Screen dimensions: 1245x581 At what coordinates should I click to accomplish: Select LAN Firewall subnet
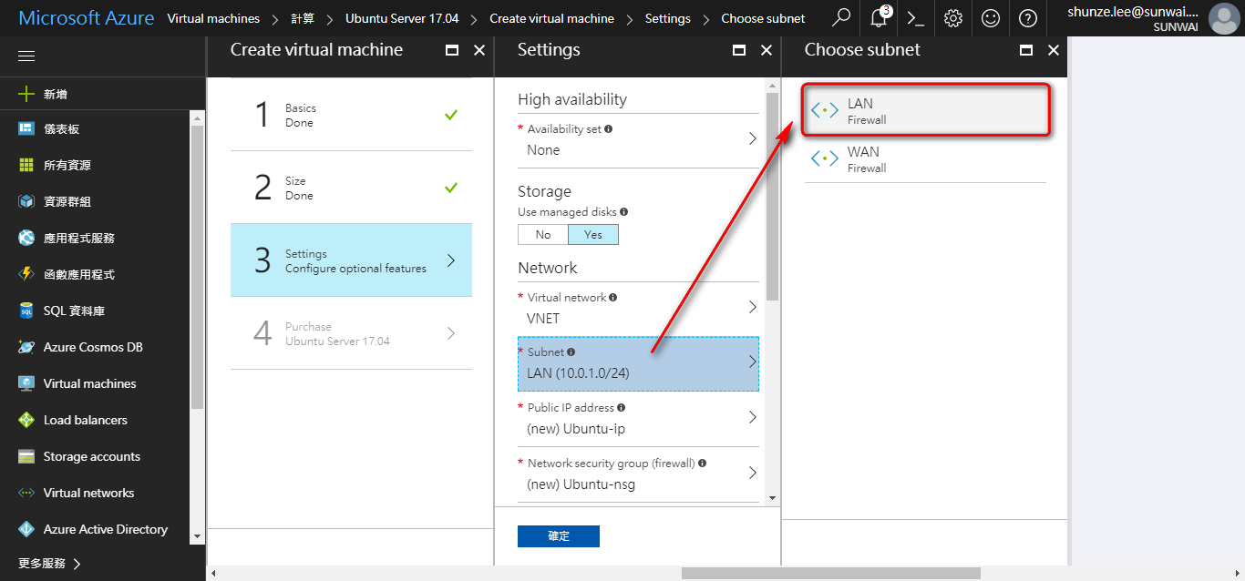coord(925,110)
